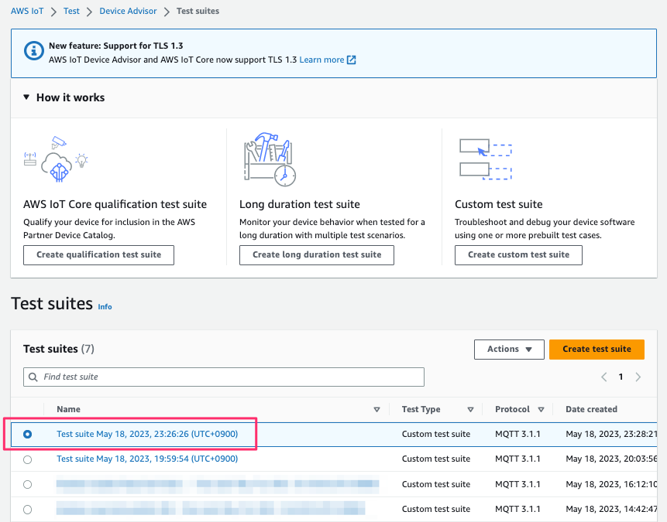
Task: Open Device Advisor breadcrumb
Action: point(128,12)
